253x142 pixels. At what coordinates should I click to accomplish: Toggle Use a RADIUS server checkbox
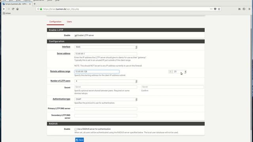click(76, 129)
